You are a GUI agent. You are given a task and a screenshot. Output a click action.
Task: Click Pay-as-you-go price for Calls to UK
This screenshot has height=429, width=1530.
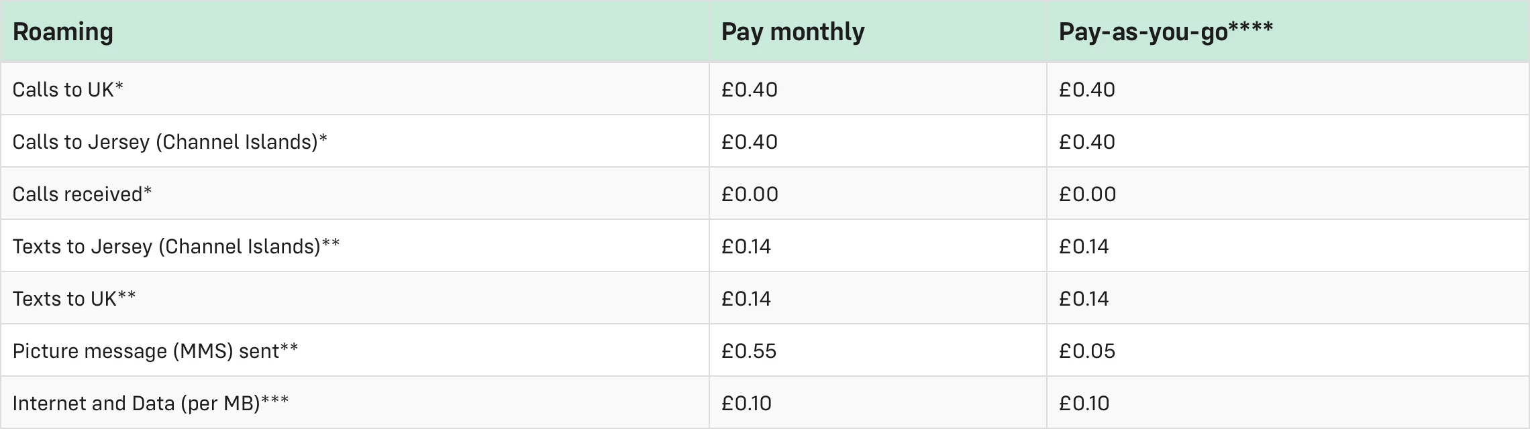[x=1086, y=90]
